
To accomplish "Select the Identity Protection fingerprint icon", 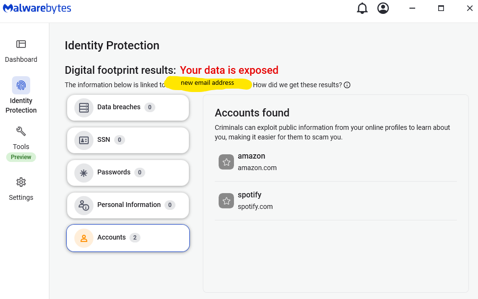I will [21, 85].
